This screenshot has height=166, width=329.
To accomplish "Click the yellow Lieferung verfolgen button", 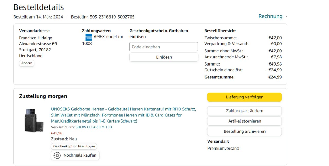I will 244,97.
